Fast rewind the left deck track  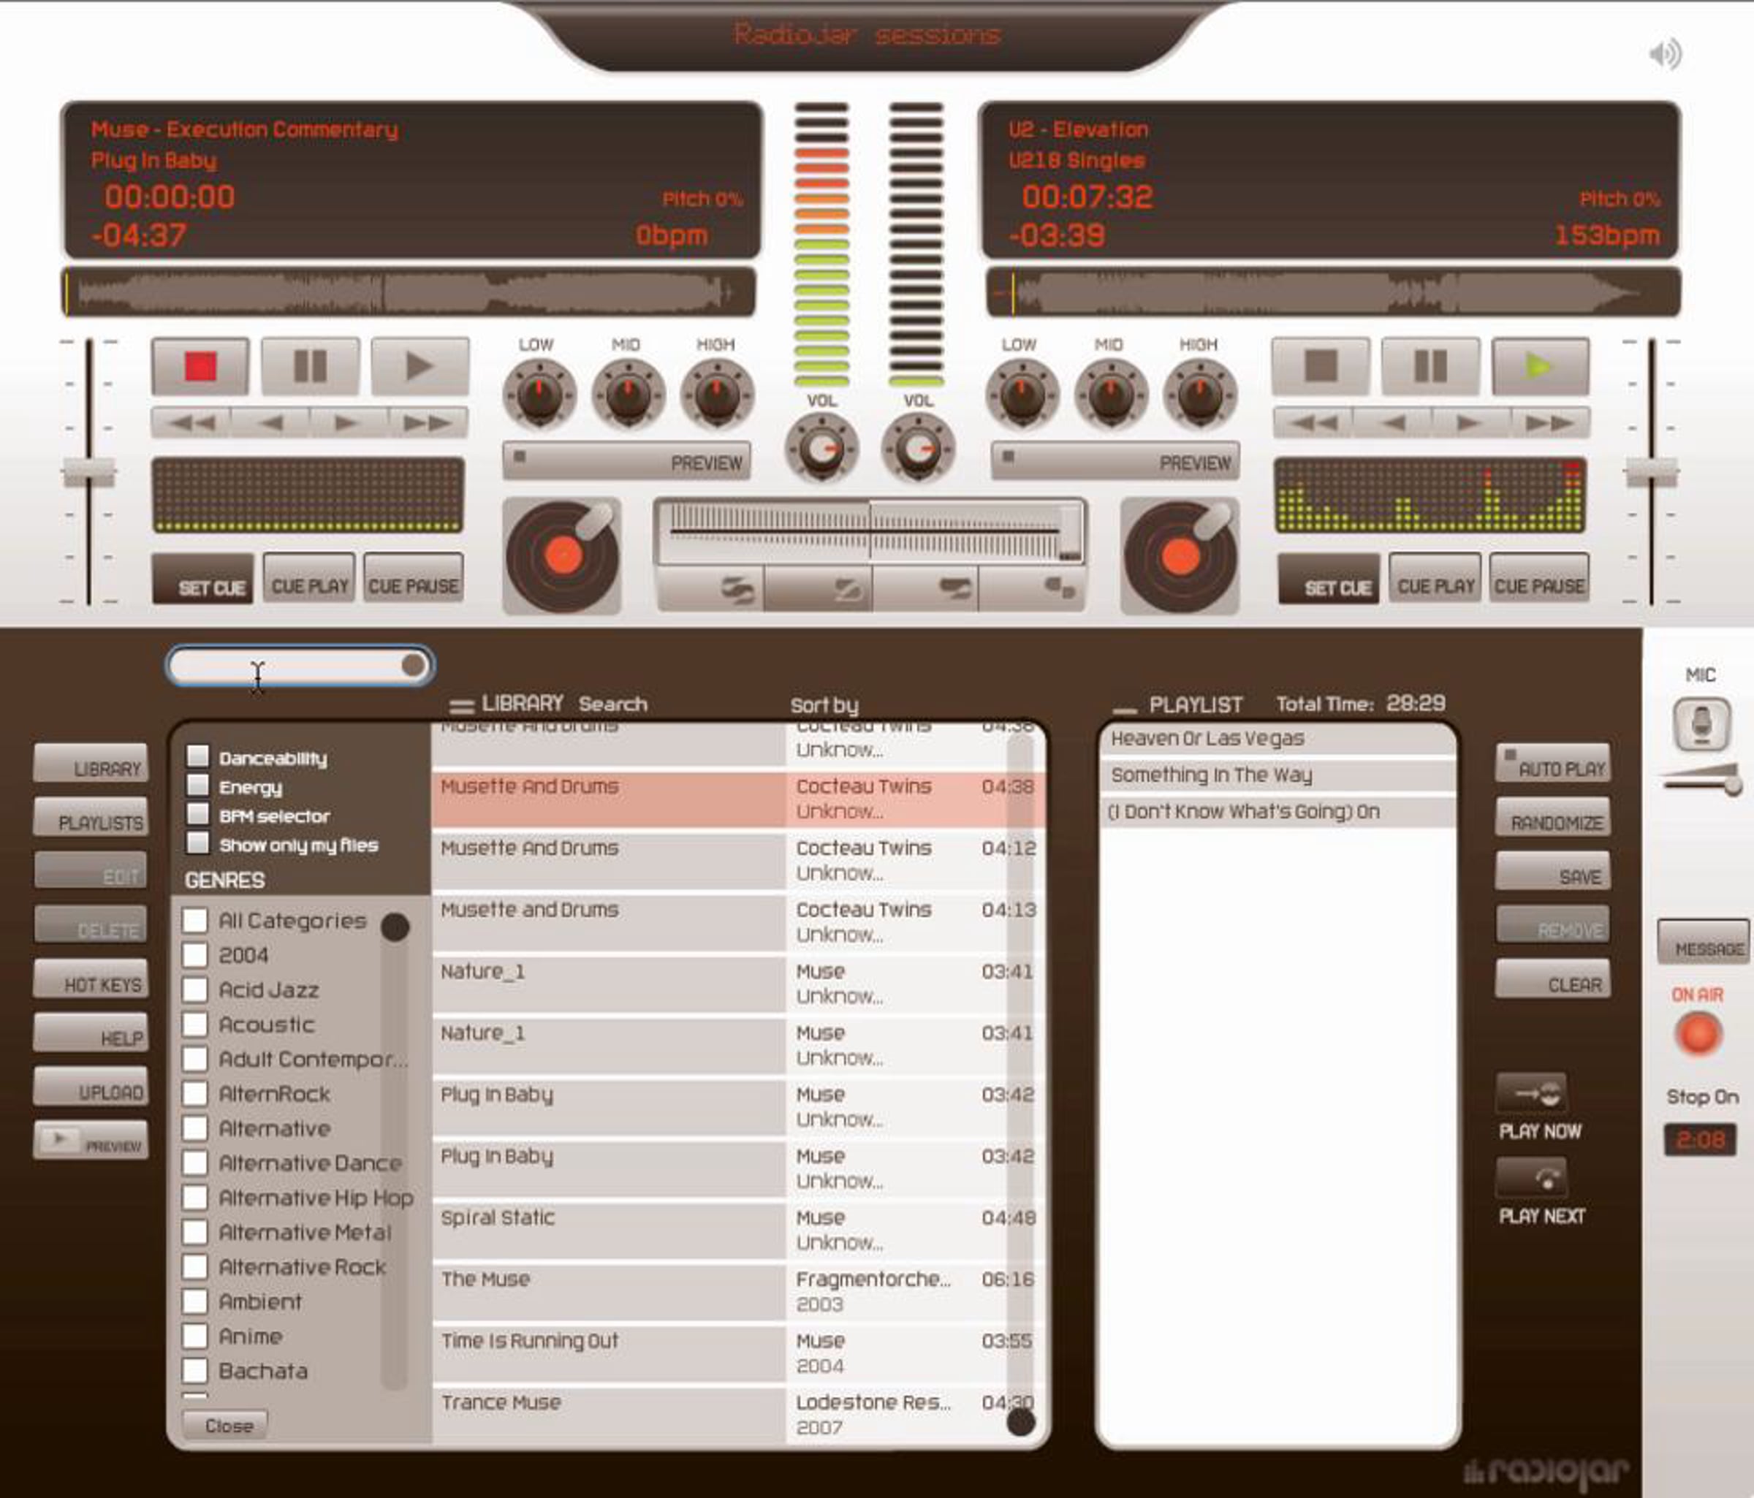191,422
